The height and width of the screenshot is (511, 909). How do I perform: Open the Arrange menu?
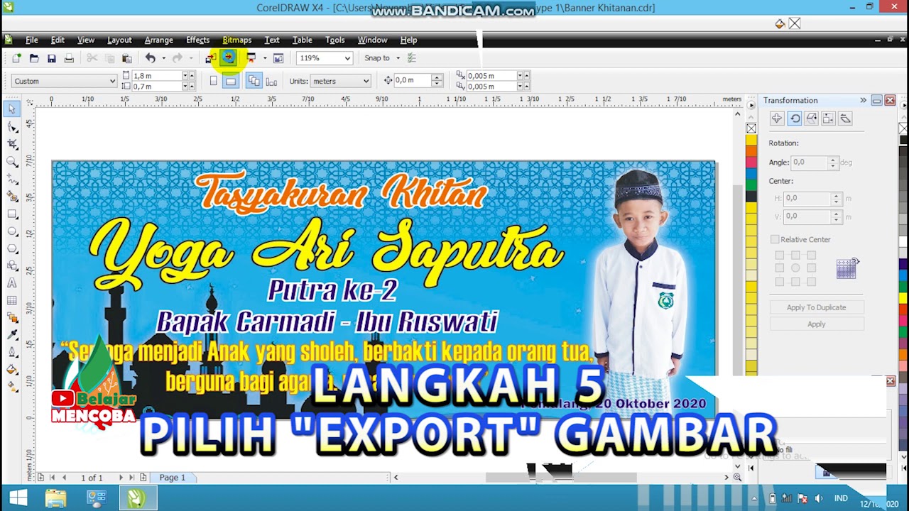pyautogui.click(x=158, y=40)
